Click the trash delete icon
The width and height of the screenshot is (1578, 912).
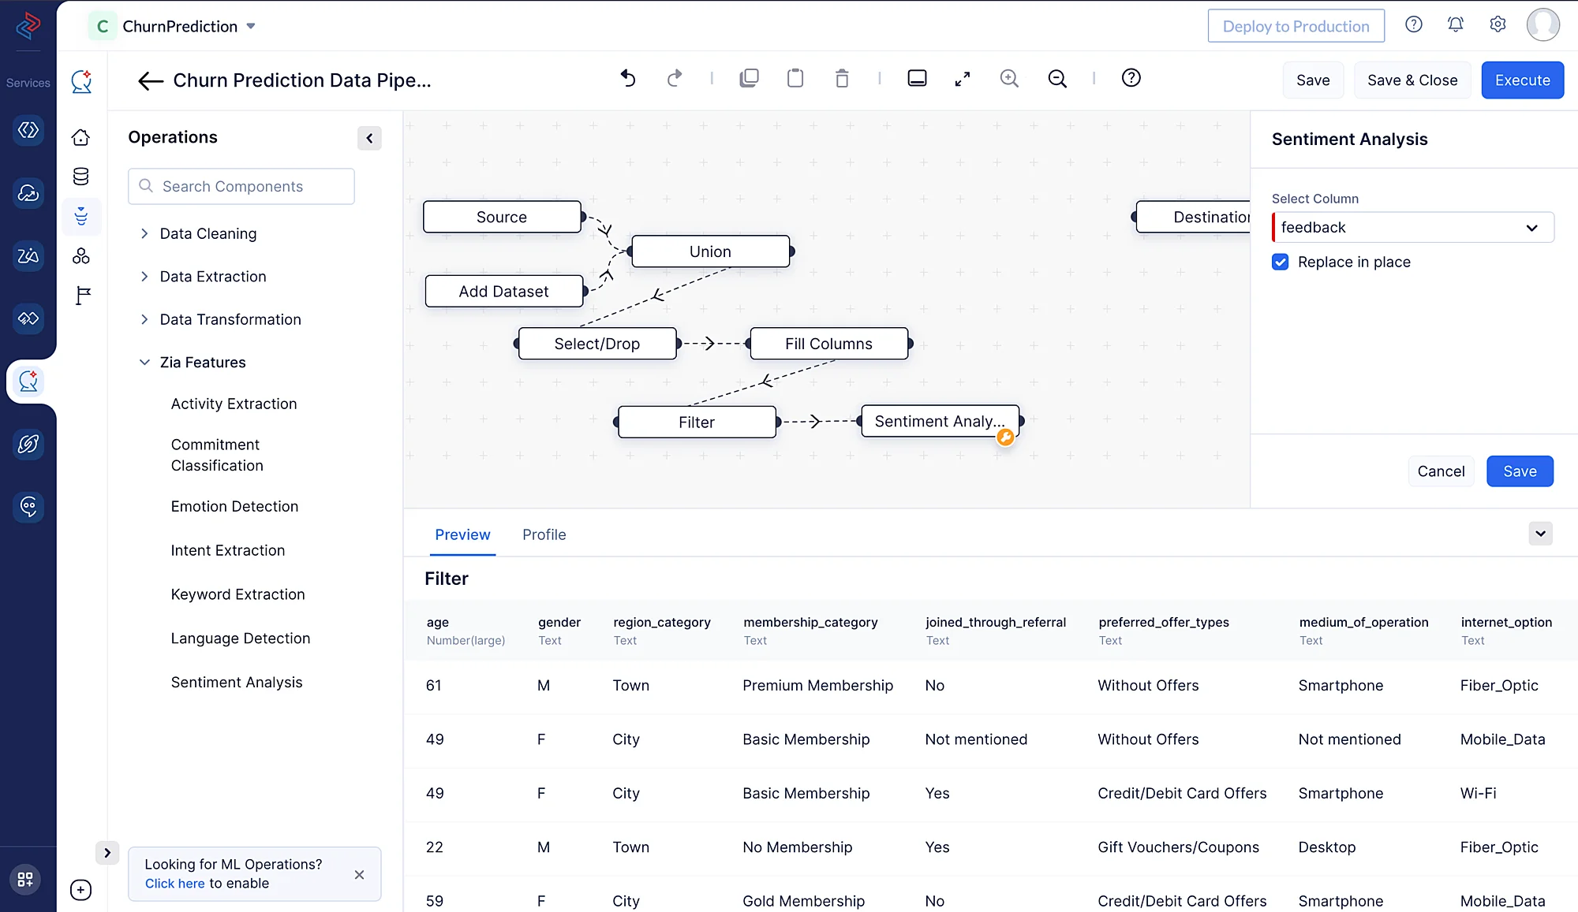pyautogui.click(x=842, y=78)
